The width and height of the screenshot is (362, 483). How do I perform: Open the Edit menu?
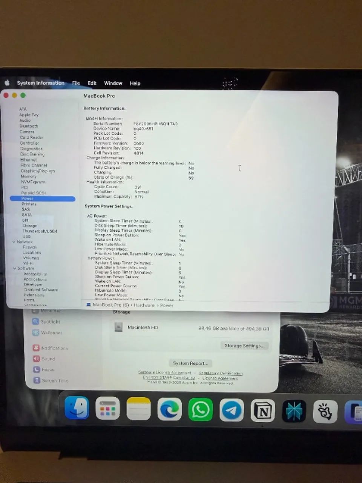click(92, 83)
